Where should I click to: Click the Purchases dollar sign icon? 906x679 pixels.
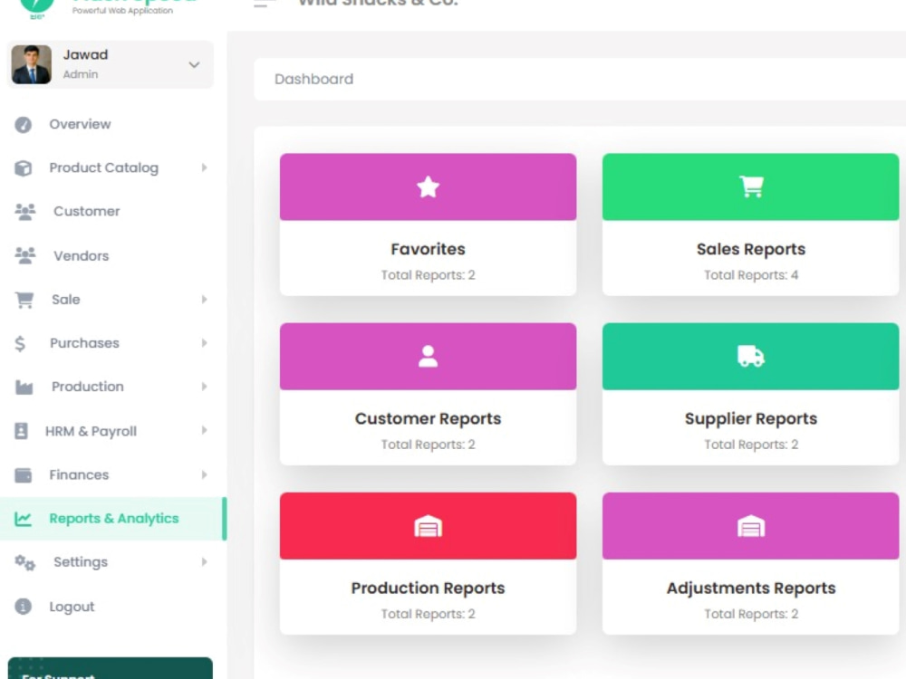pos(20,343)
